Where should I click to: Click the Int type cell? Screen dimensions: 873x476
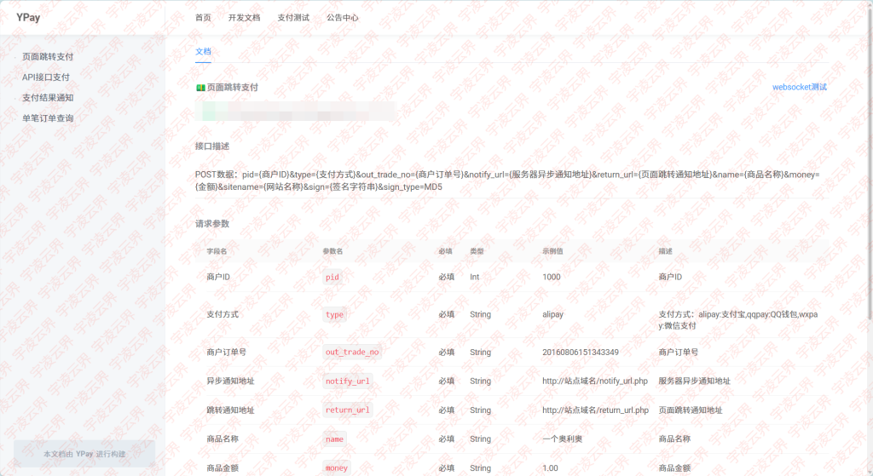(x=474, y=277)
